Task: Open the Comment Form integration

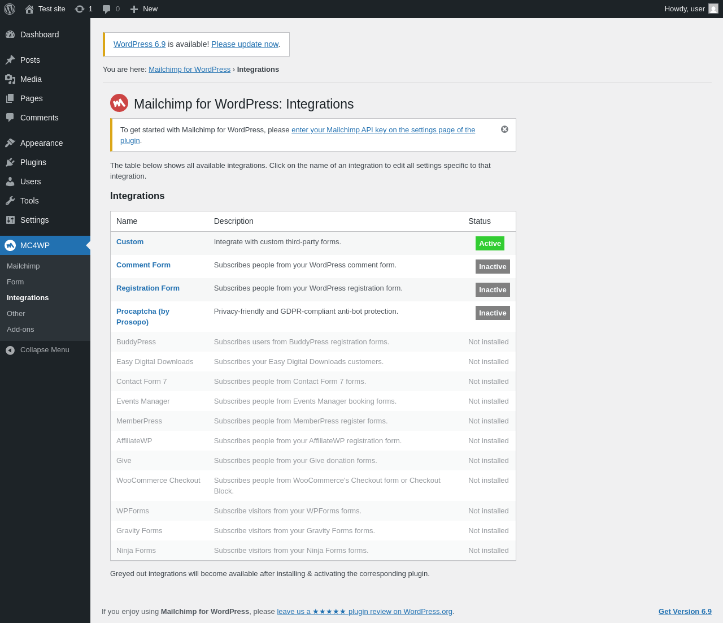Action: coord(143,265)
